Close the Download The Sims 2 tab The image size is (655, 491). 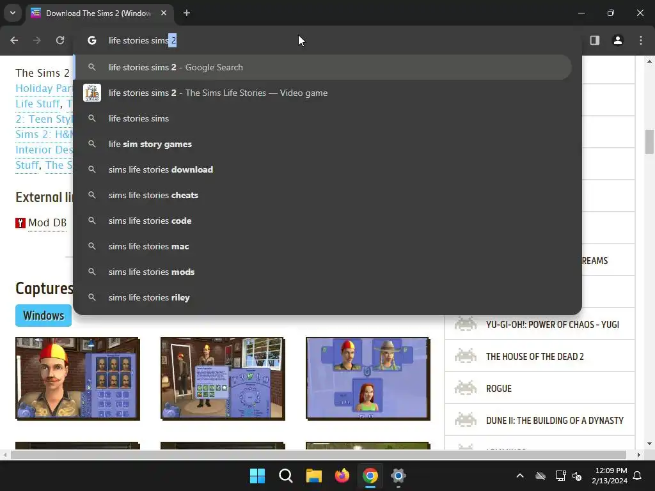[x=164, y=13]
